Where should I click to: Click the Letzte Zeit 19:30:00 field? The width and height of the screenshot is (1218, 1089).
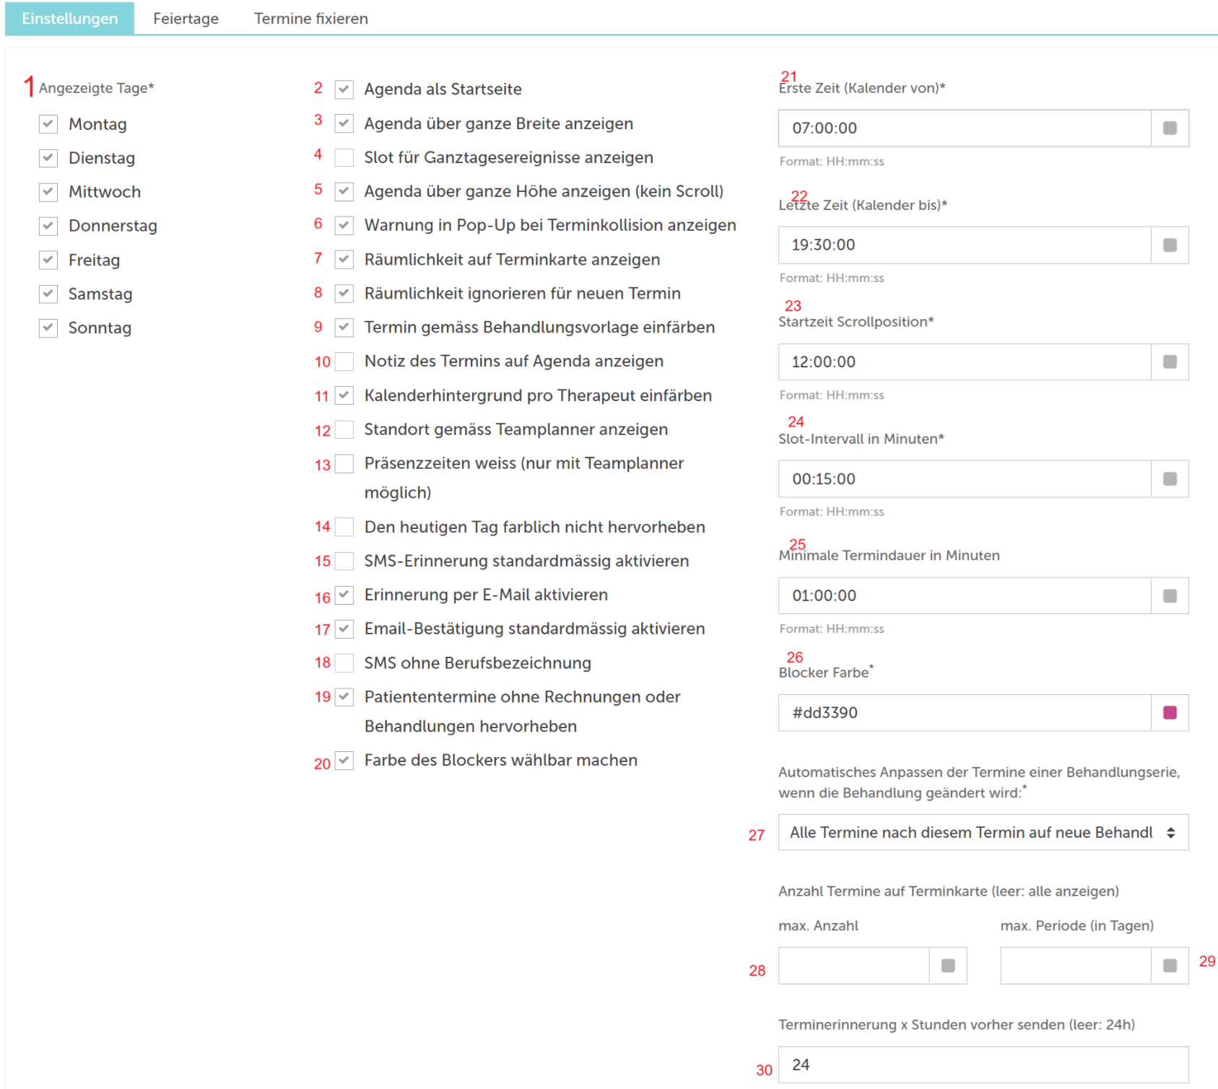pos(965,245)
